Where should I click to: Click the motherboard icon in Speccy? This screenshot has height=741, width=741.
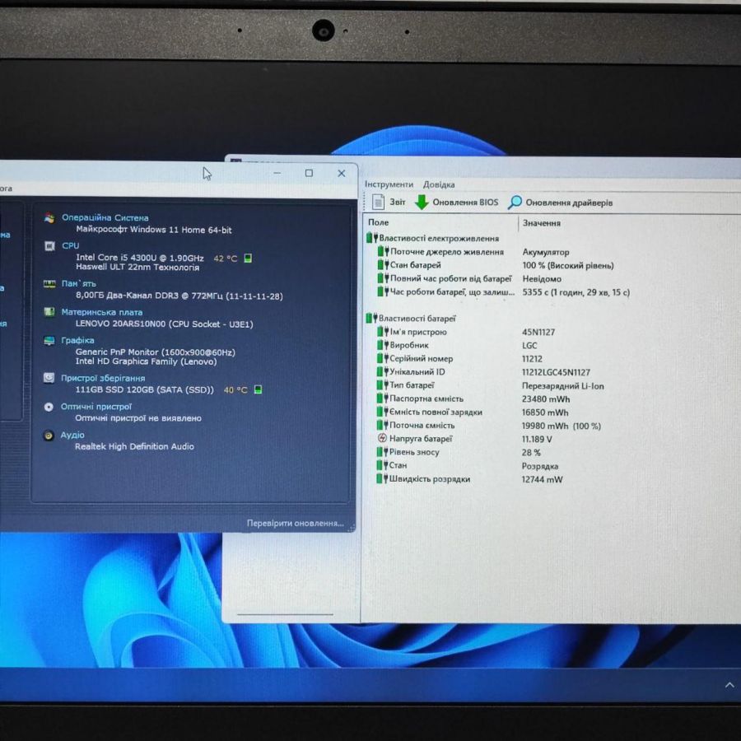point(49,312)
